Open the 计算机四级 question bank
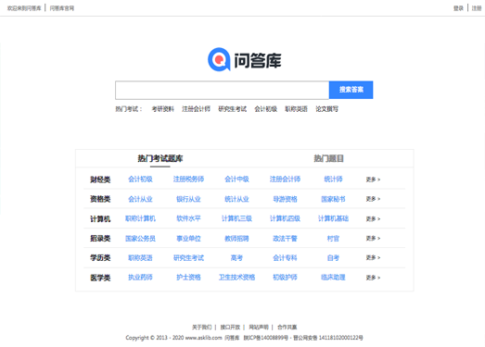This screenshot has height=347, width=485. point(285,218)
